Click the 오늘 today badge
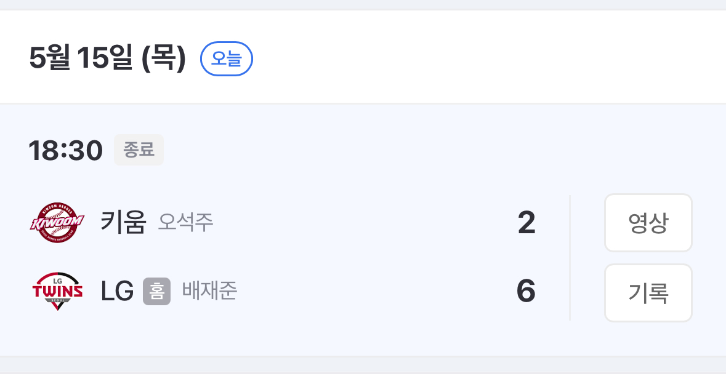 (x=227, y=58)
